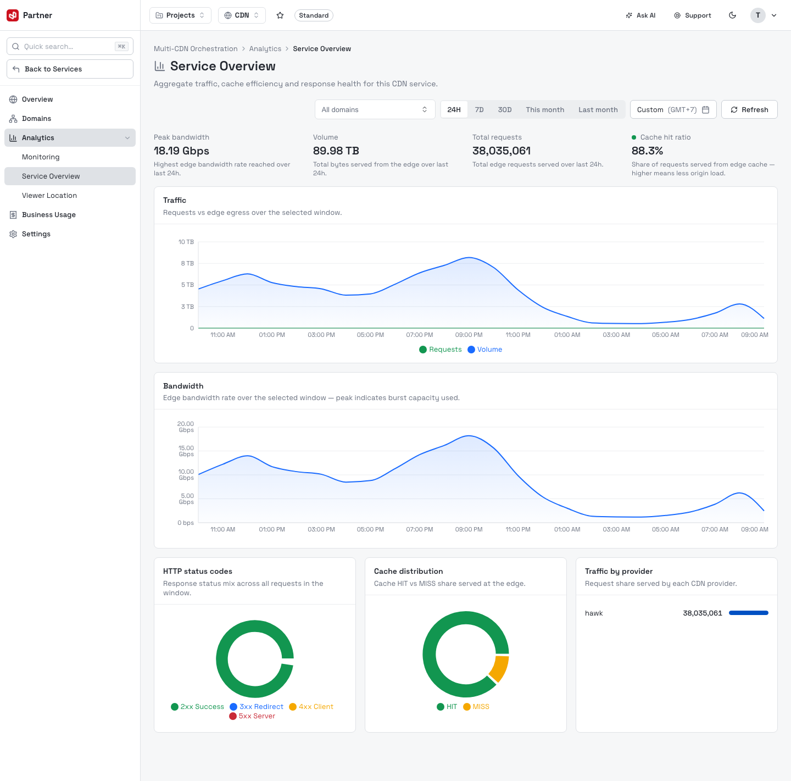Viewport: 791px width, 781px height.
Task: Click the HTTP status codes donut chart
Action: [255, 659]
